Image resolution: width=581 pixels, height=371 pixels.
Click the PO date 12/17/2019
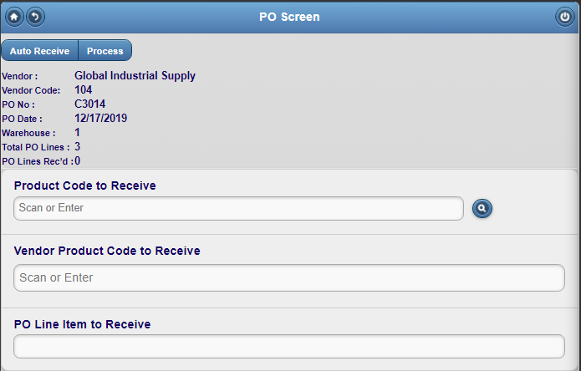point(101,118)
